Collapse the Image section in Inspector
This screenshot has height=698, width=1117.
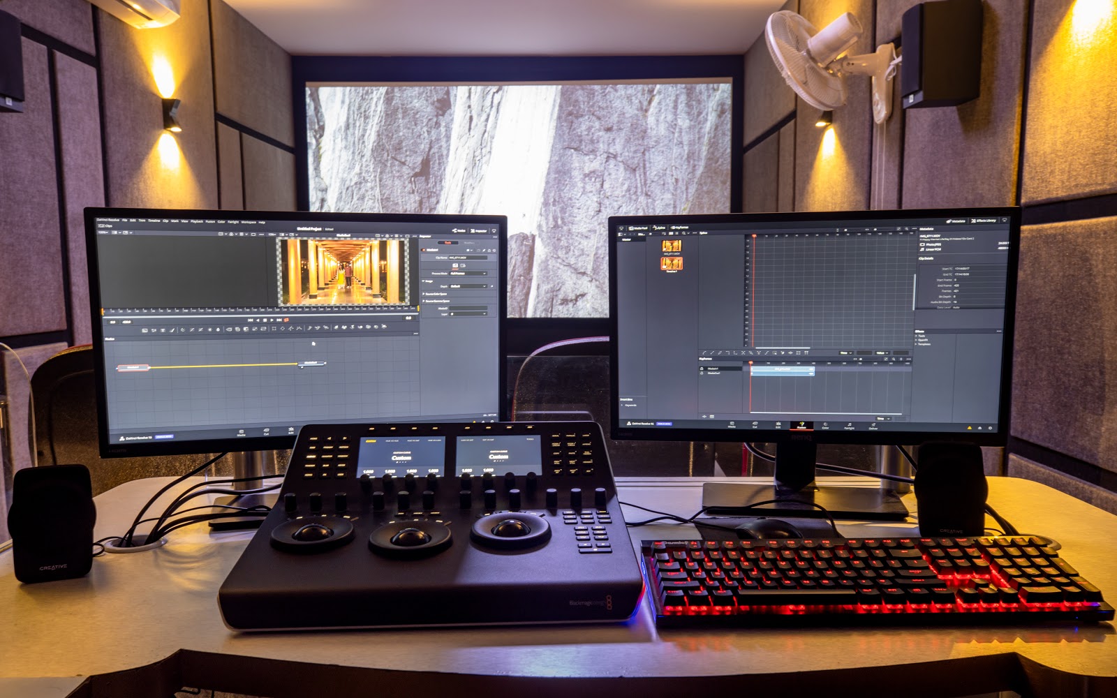(x=423, y=281)
